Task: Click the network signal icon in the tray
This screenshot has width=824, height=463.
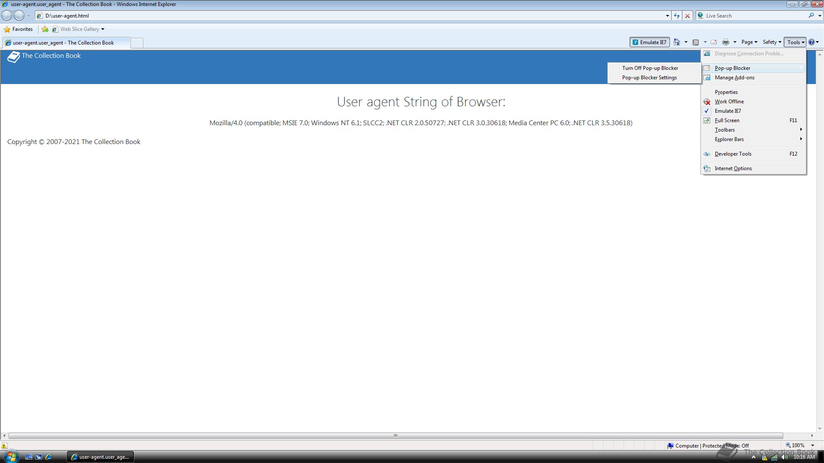Action: [774, 457]
